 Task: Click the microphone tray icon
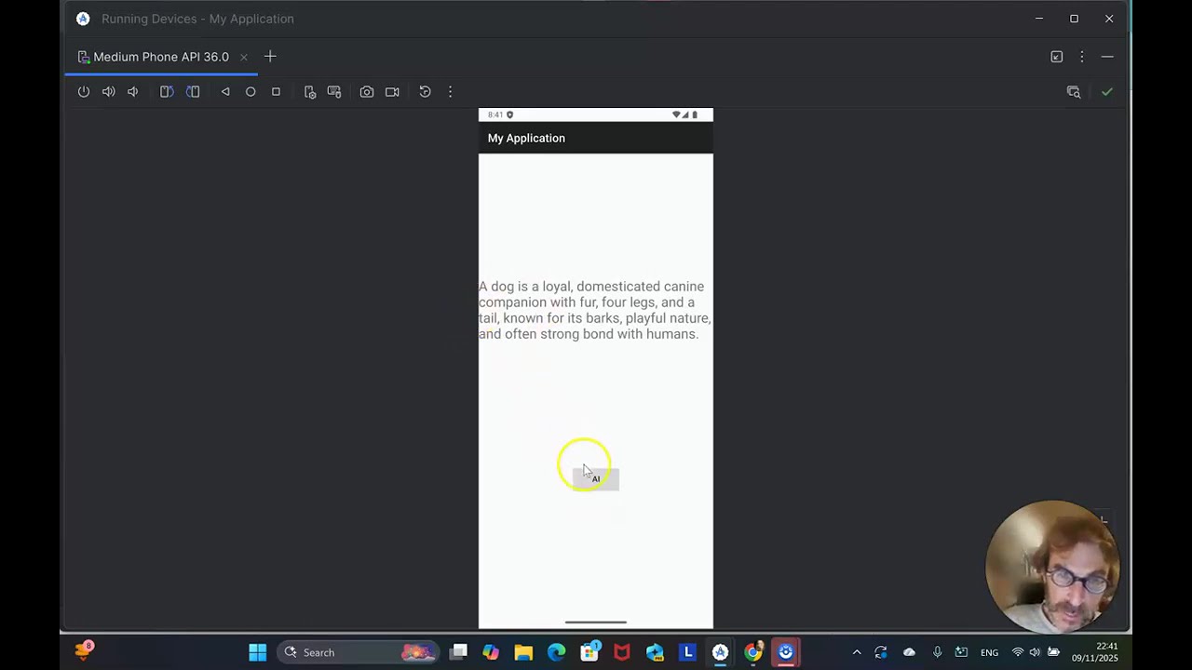tap(937, 652)
